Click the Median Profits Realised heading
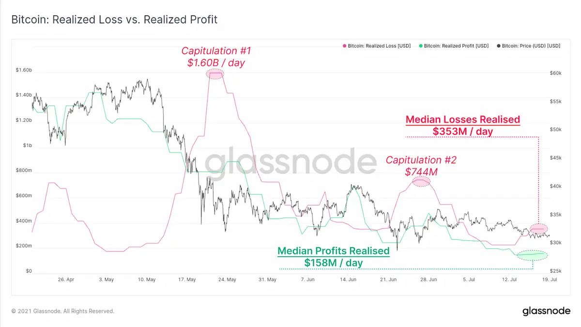The image size is (581, 327). coord(334,251)
